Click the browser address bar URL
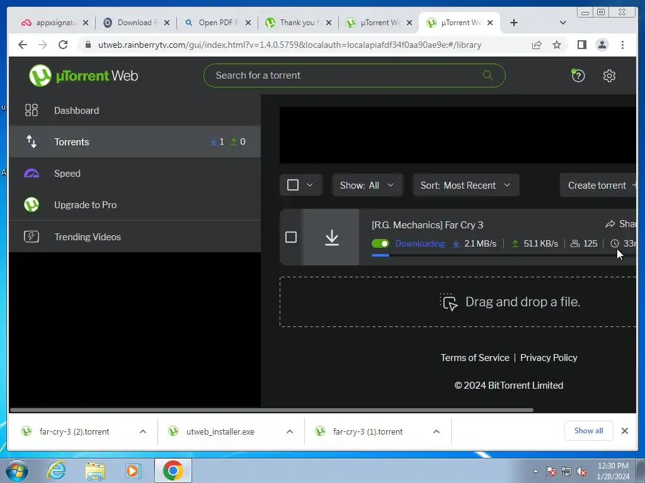645x483 pixels. click(x=290, y=45)
